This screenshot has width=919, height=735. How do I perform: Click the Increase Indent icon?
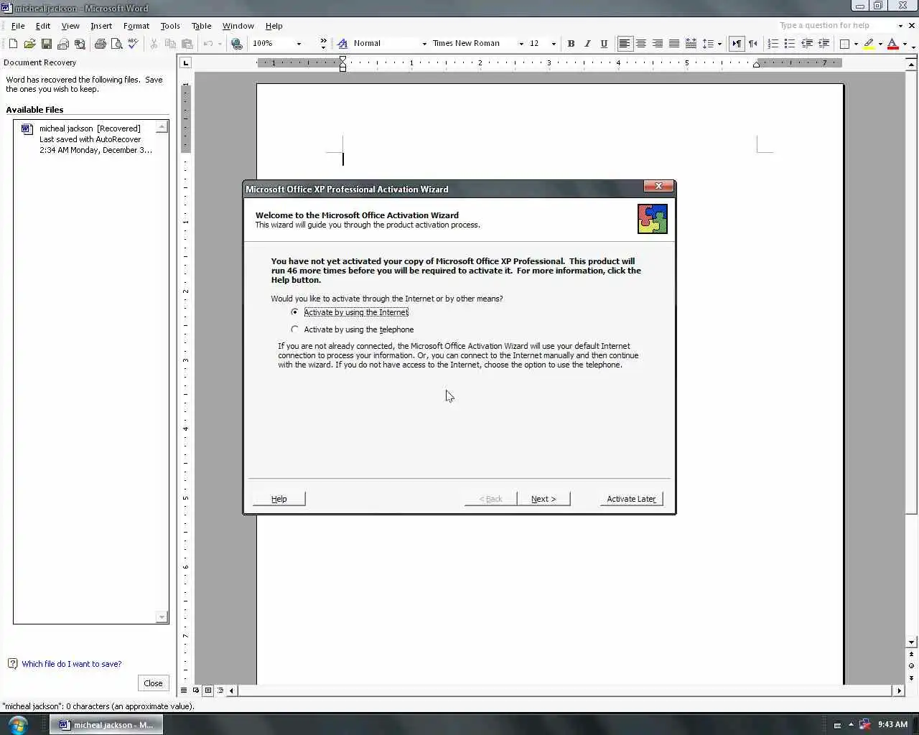click(823, 44)
